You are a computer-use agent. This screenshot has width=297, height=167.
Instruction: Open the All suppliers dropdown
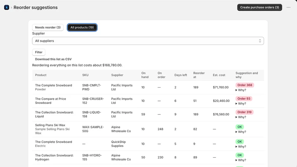pyautogui.click(x=148, y=41)
